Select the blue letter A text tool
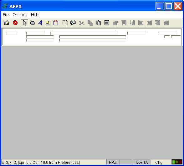The height and width of the screenshot is (166, 184). tap(40, 23)
